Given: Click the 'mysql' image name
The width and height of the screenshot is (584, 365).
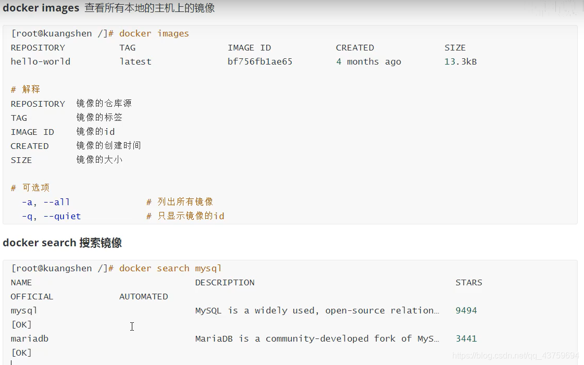Looking at the screenshot, I should (x=24, y=311).
